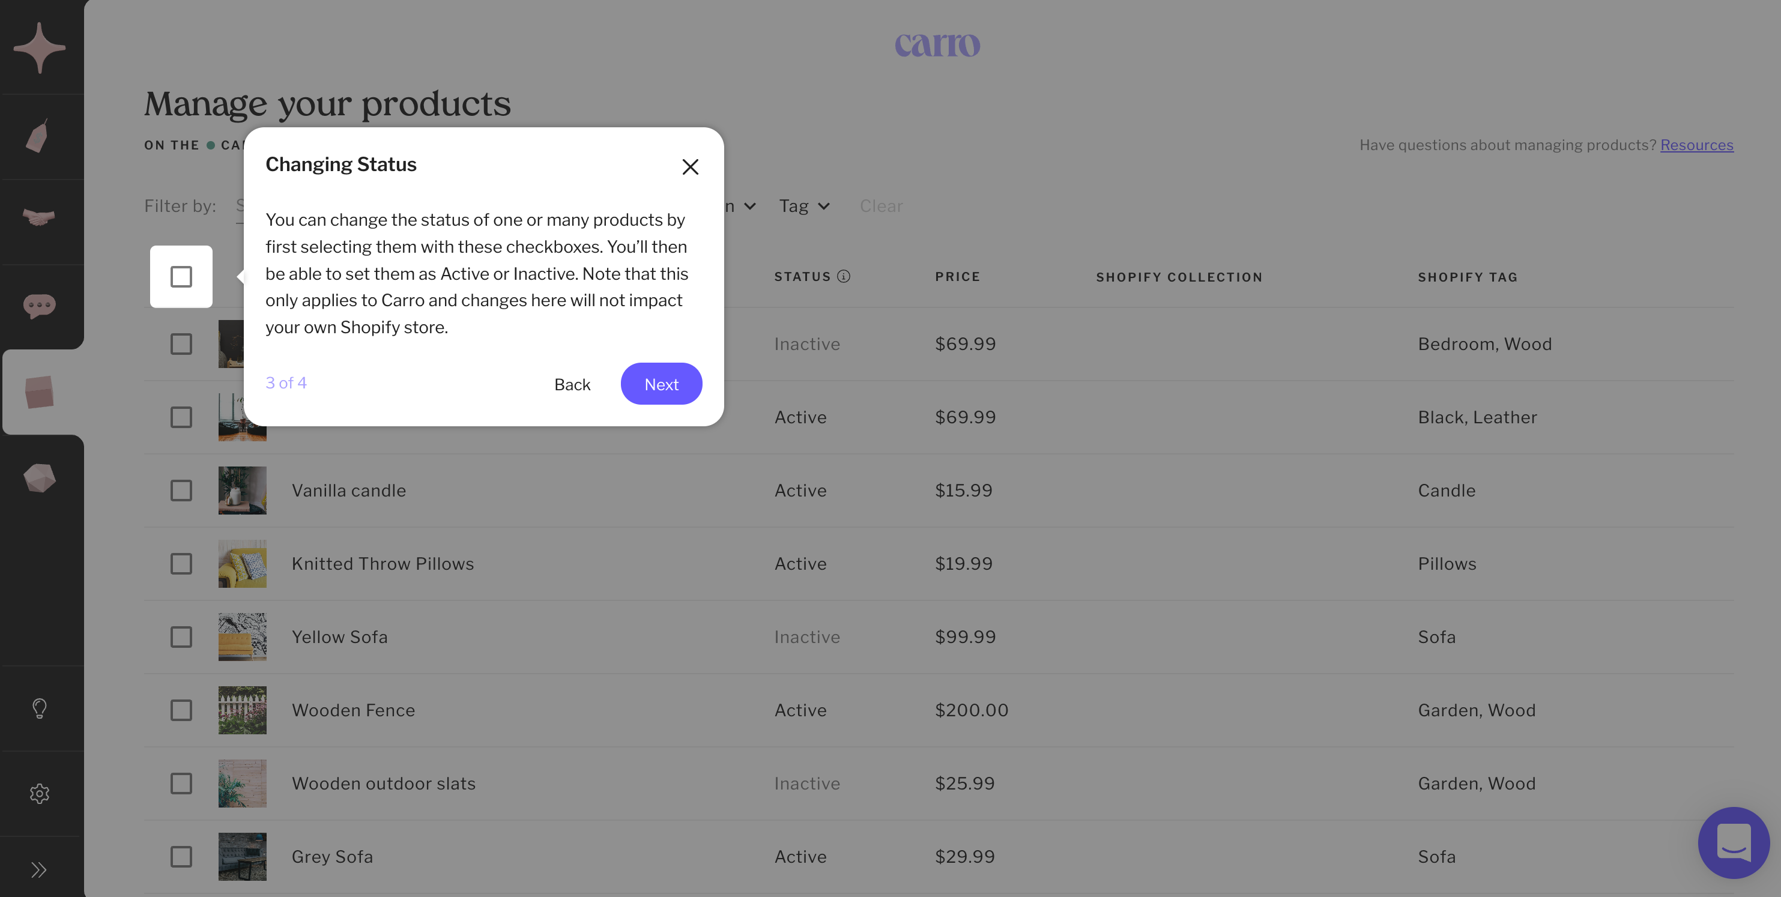This screenshot has width=1781, height=897.
Task: Click the Knitted Throw Pillows thumbnail
Action: 242,564
